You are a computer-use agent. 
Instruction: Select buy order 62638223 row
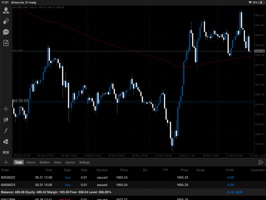click(133, 185)
